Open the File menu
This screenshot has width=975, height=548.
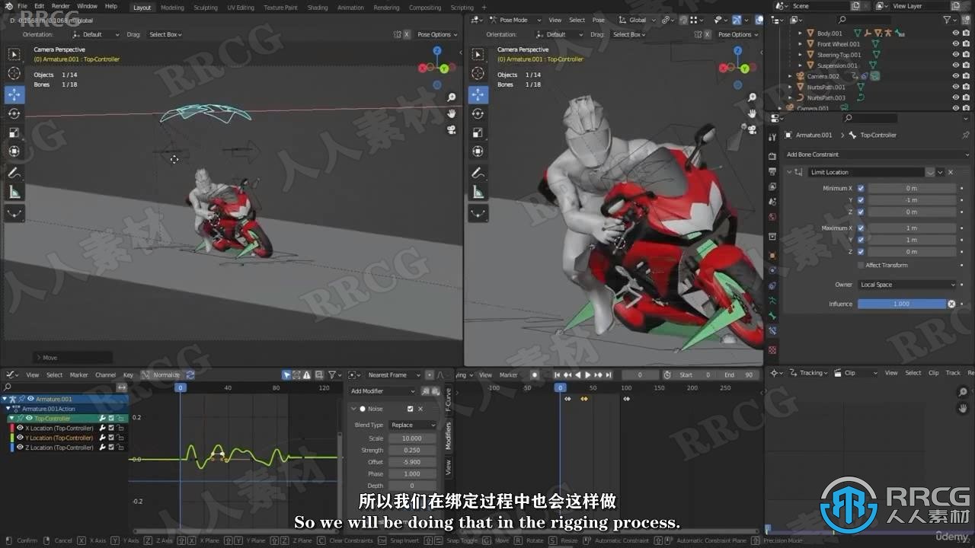[23, 6]
